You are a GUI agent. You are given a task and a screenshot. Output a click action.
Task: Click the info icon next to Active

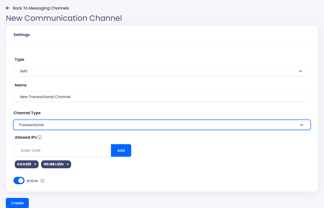pos(42,181)
